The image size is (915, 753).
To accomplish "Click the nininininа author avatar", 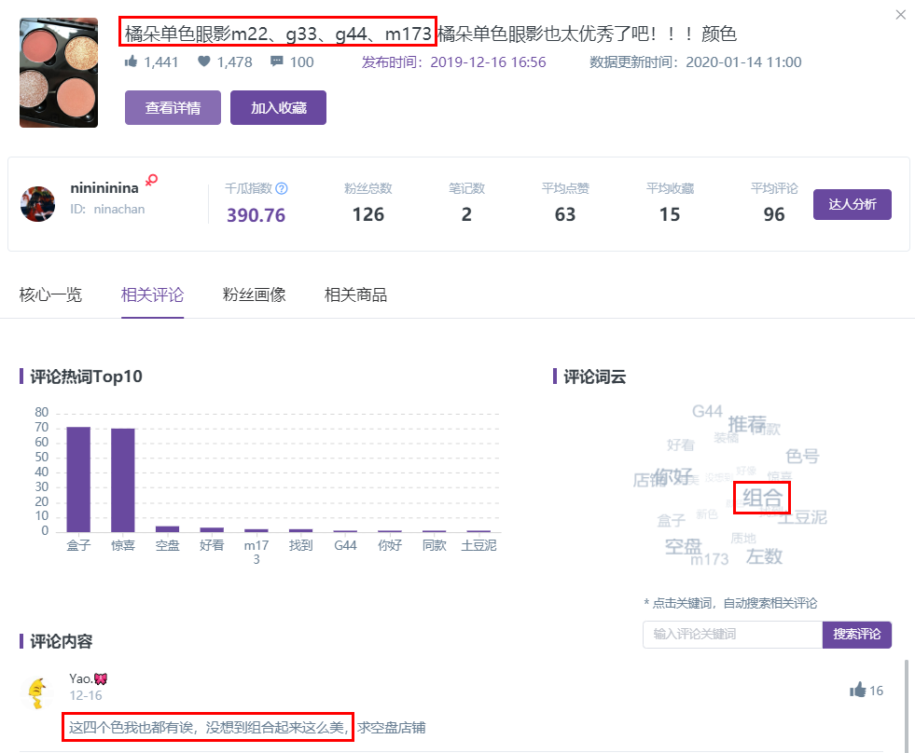I will (x=38, y=204).
